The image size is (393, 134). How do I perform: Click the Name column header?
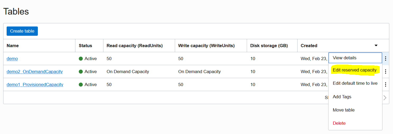click(13, 46)
